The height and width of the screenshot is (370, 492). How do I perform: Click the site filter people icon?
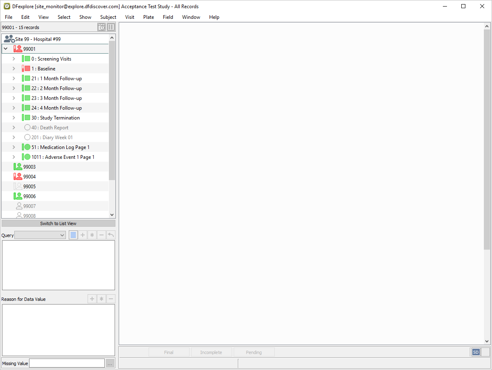9,39
